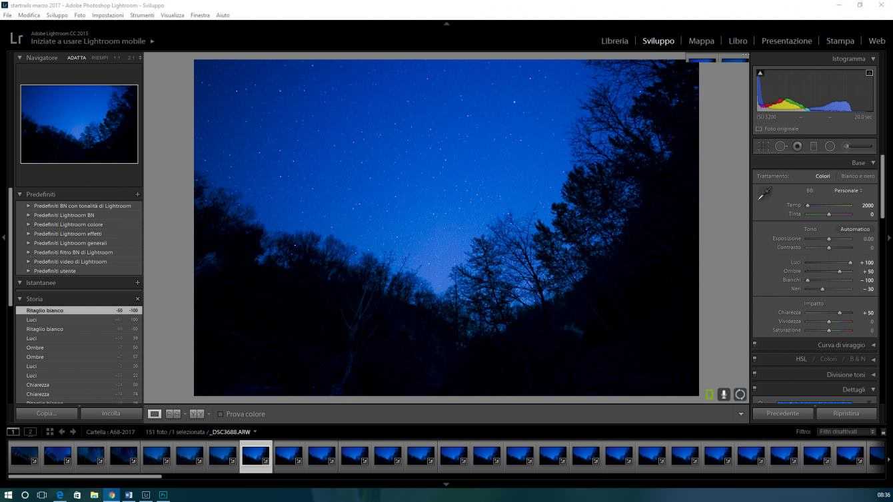
Task: Collapse the Predefiniti panel
Action: [x=20, y=194]
